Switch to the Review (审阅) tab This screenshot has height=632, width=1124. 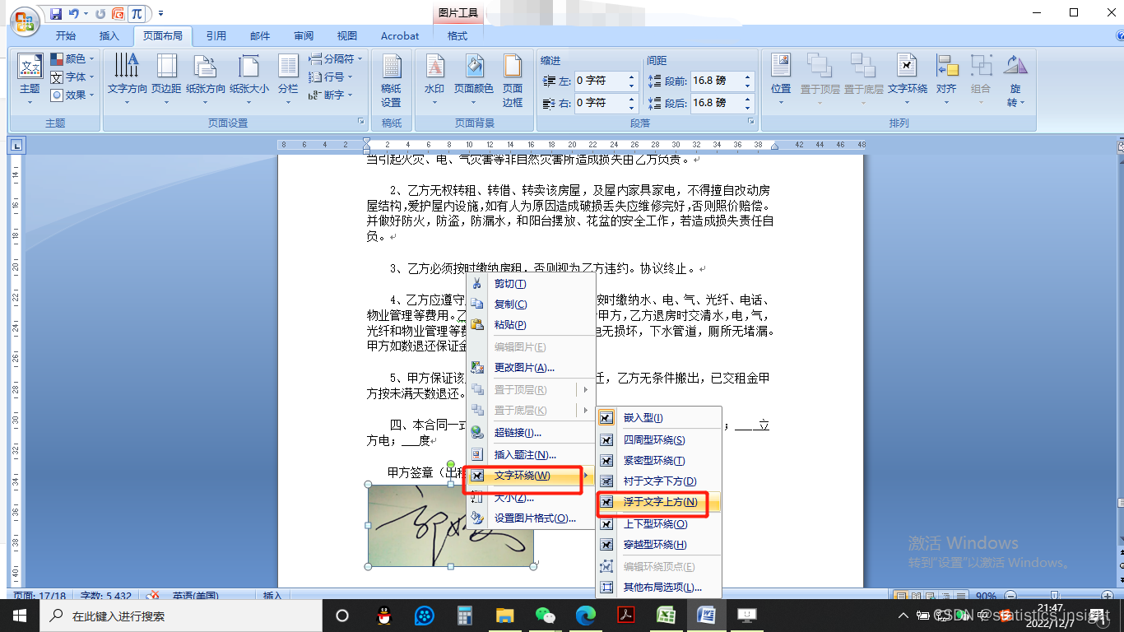point(304,35)
